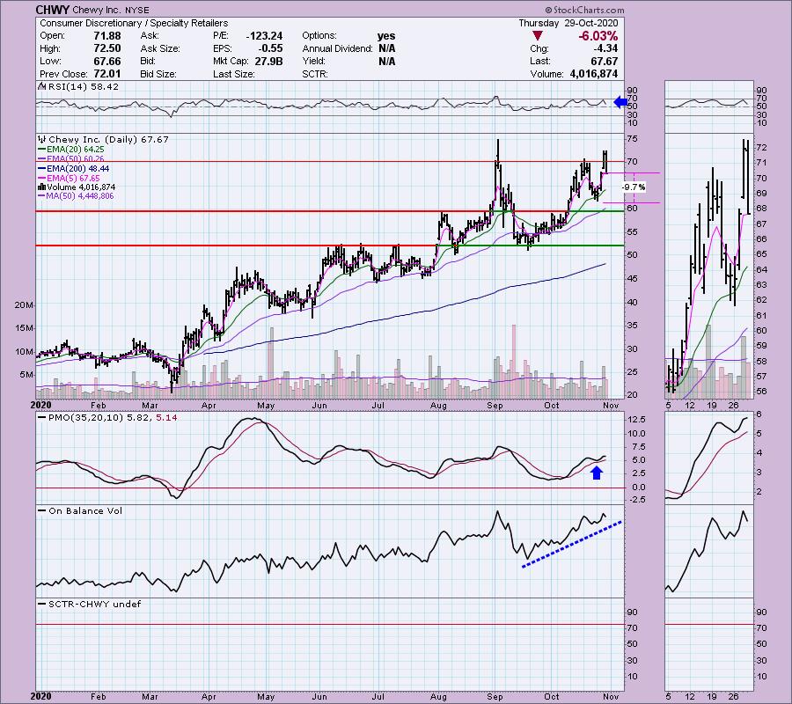Click the candlestick icon before Chewy Inc. (Daily)

[42, 139]
